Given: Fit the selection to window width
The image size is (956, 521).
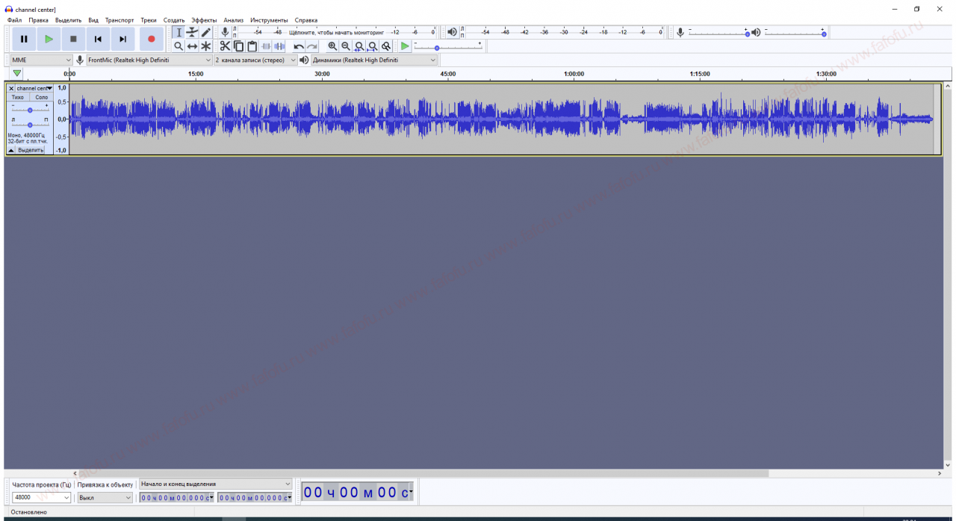Looking at the screenshot, I should click(359, 46).
